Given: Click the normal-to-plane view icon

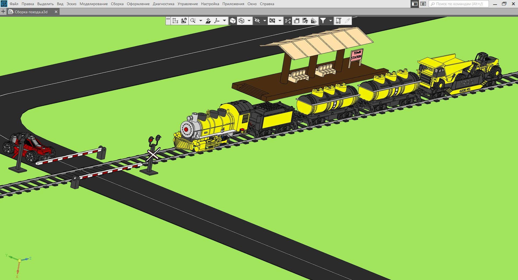Looking at the screenshot, I should point(208,21).
